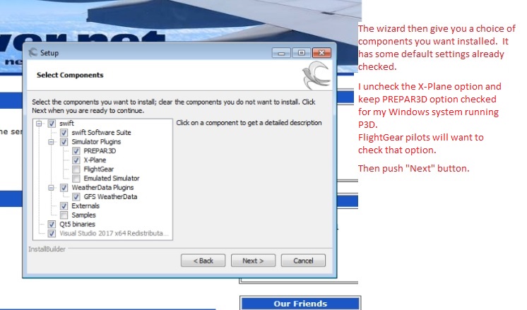Screen dimensions: 527x310
Task: Collapse the Simulator Plugins node
Action: click(51, 142)
